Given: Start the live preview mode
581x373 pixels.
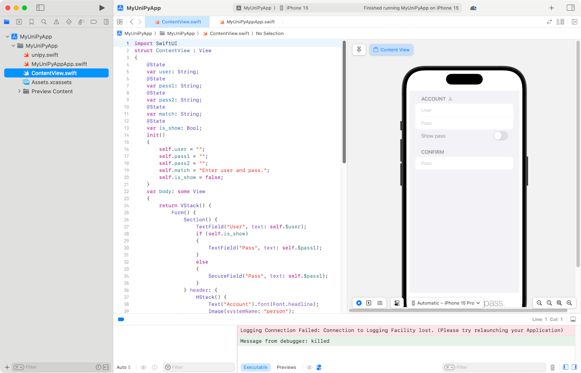Looking at the screenshot, I should pyautogui.click(x=359, y=303).
